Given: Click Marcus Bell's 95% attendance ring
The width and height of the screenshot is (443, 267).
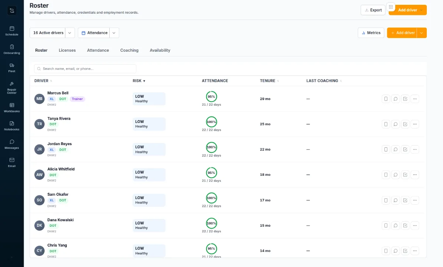Looking at the screenshot, I should tap(212, 96).
